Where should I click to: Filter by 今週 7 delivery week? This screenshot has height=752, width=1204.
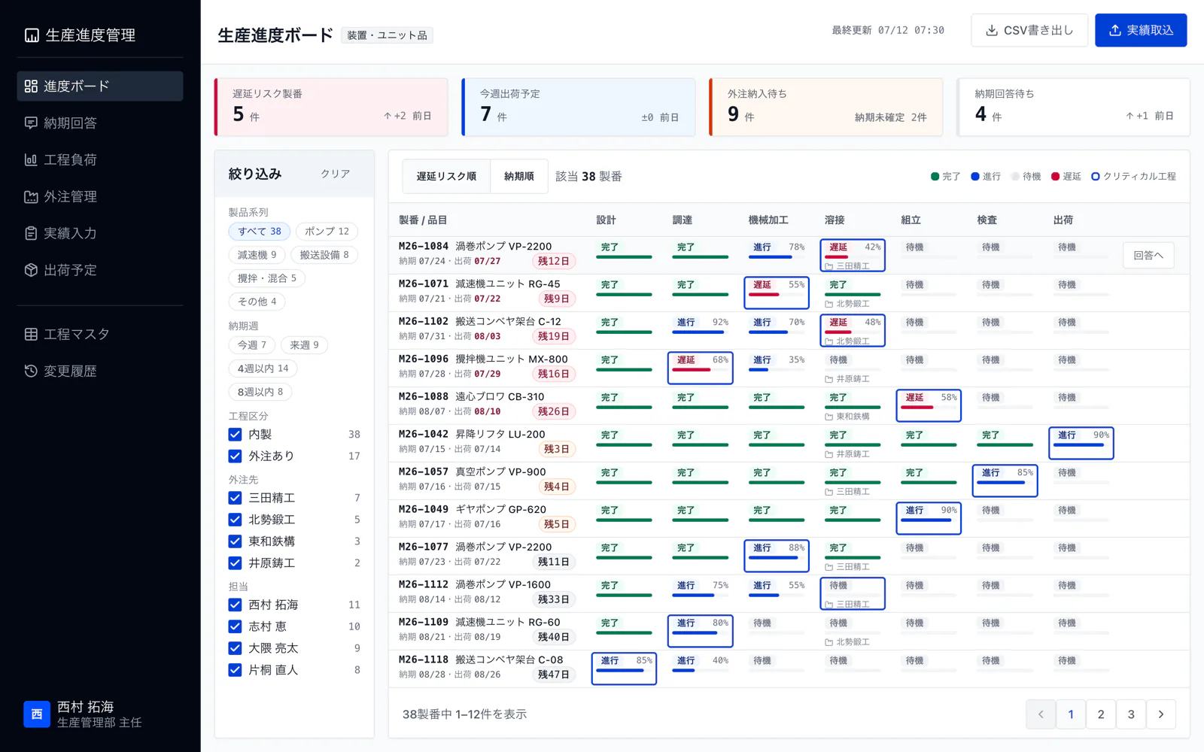click(x=252, y=345)
